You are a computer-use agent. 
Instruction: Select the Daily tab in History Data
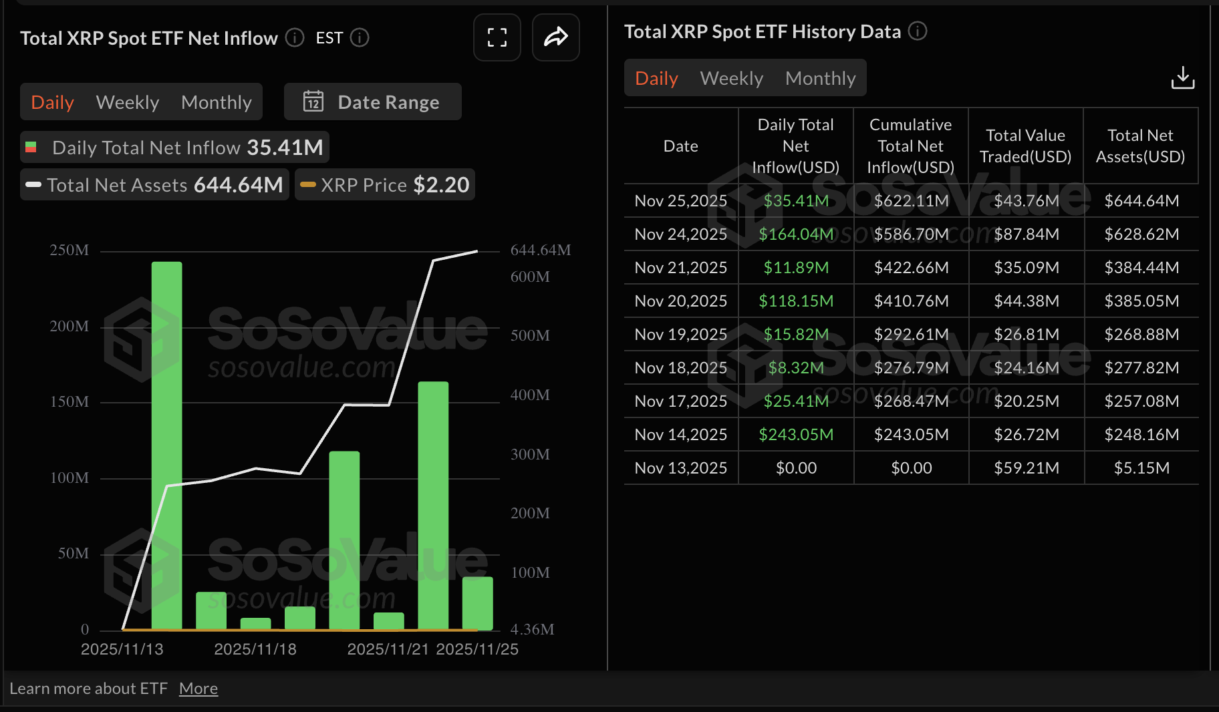(x=656, y=77)
